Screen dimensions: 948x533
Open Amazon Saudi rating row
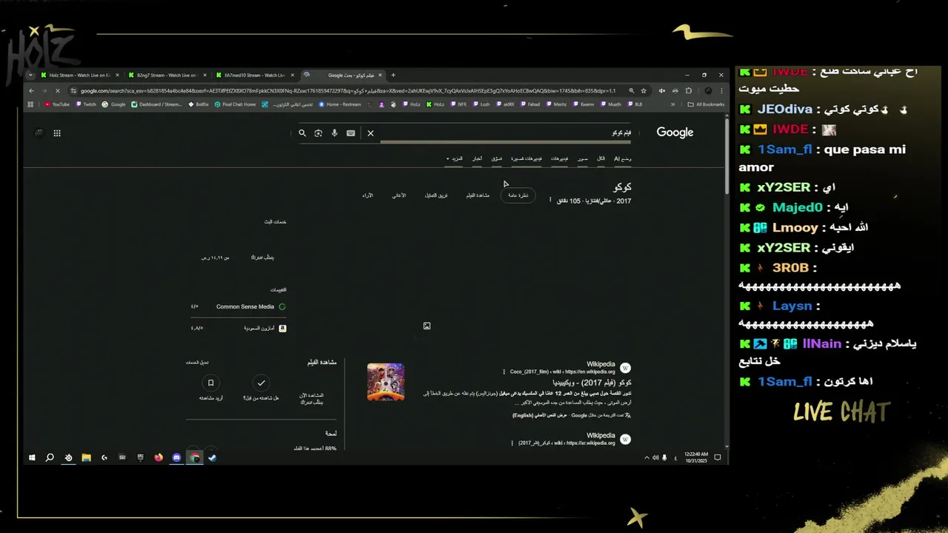tap(238, 328)
